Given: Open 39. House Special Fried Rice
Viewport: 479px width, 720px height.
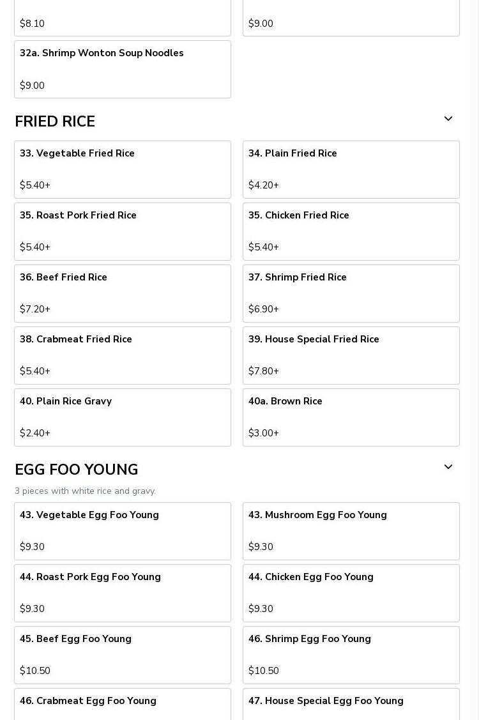Looking at the screenshot, I should tap(351, 355).
